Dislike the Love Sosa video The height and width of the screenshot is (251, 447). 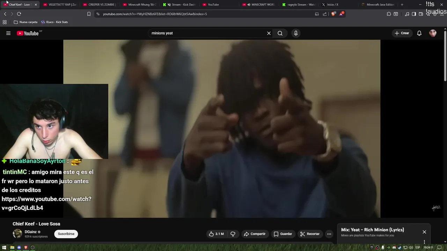pyautogui.click(x=233, y=234)
